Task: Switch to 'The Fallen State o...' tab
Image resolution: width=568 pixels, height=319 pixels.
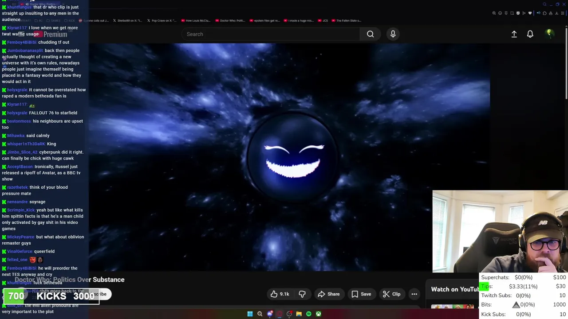Action: pos(347,20)
